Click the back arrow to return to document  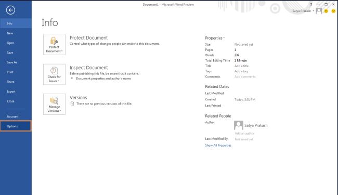point(10,10)
